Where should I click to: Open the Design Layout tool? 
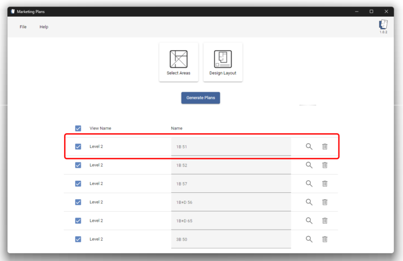click(x=223, y=62)
